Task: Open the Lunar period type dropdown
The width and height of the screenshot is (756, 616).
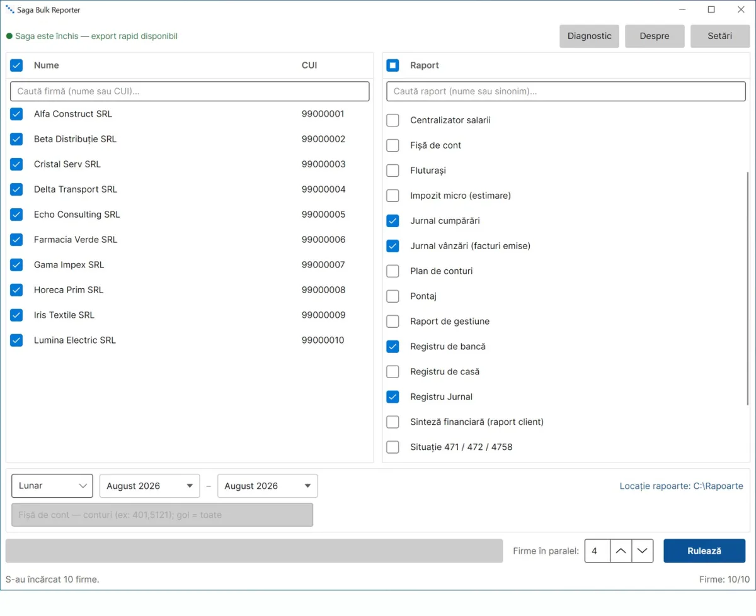Action: [52, 486]
